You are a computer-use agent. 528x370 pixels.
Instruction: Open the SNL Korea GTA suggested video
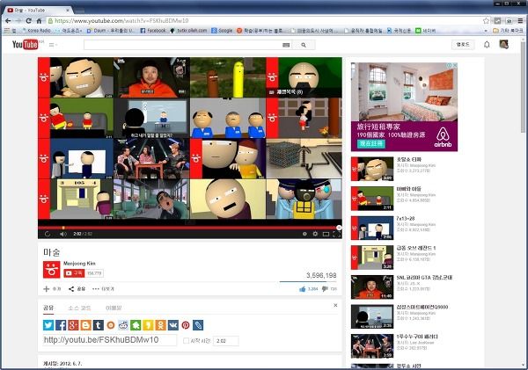[424, 278]
